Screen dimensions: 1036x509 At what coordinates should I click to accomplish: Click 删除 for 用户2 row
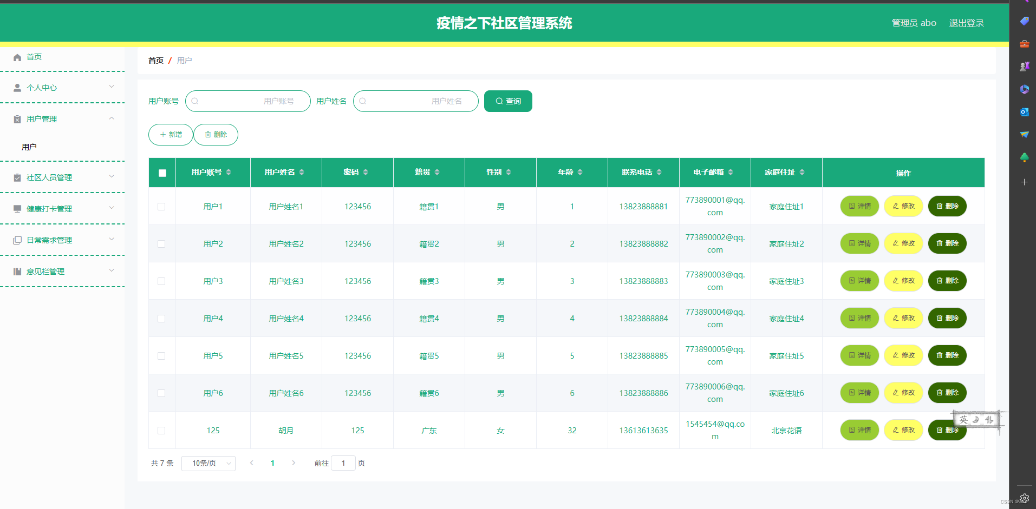pyautogui.click(x=947, y=243)
